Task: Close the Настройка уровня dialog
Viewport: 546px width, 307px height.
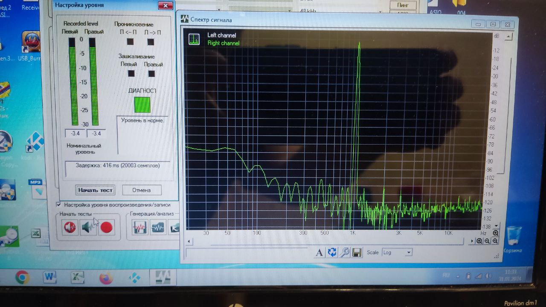Action: click(166, 6)
